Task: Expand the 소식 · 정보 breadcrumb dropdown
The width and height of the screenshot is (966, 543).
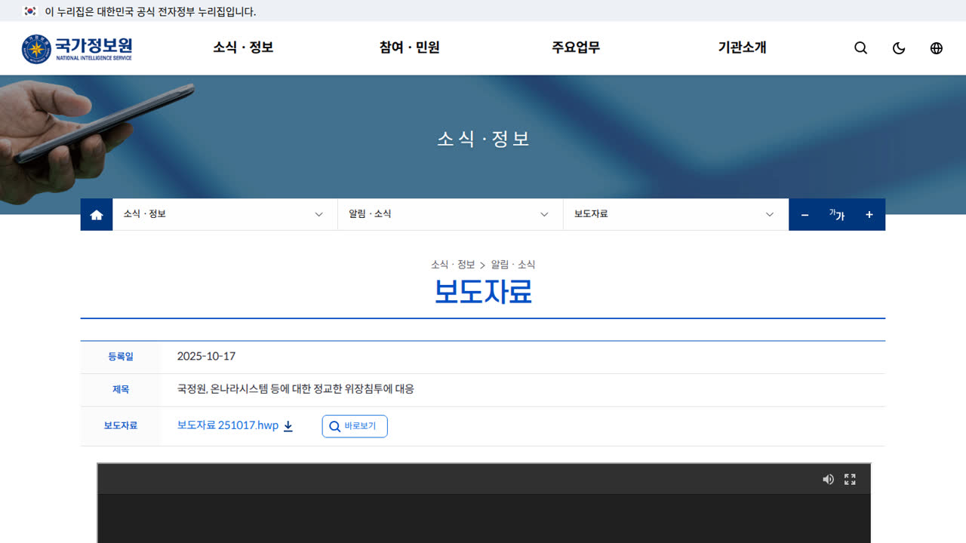Action: coord(225,215)
